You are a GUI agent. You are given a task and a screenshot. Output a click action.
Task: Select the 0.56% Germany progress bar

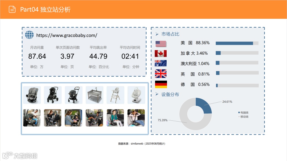[x=237, y=85]
